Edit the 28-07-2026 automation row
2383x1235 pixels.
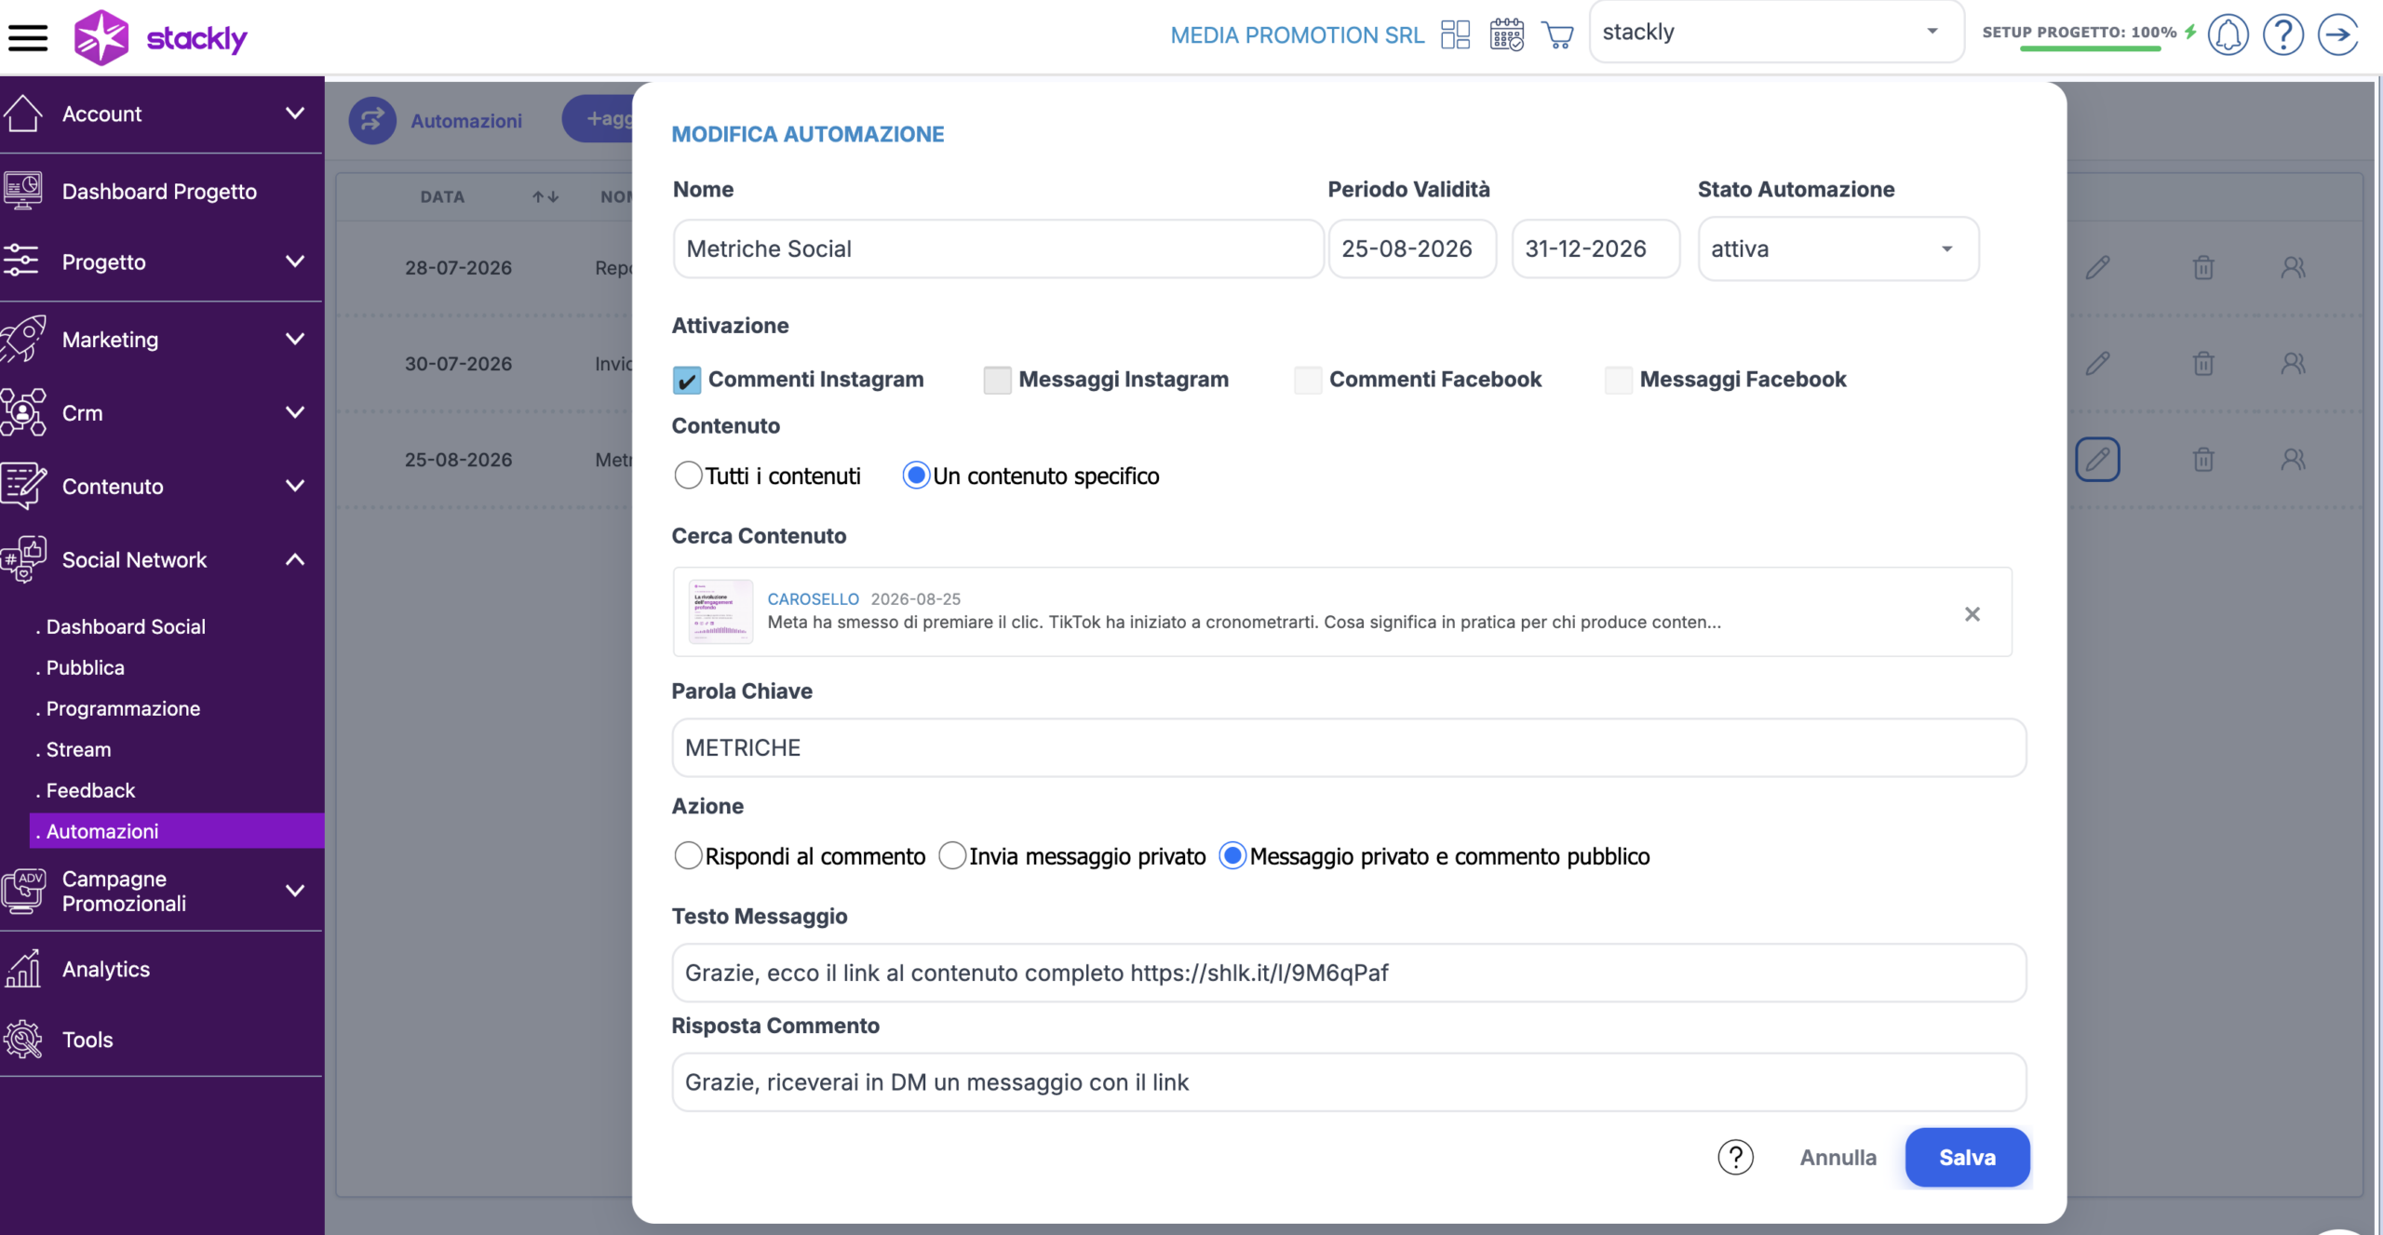coord(2097,268)
